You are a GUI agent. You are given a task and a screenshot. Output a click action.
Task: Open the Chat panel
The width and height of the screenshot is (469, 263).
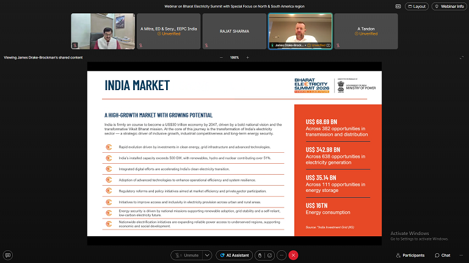(x=442, y=255)
